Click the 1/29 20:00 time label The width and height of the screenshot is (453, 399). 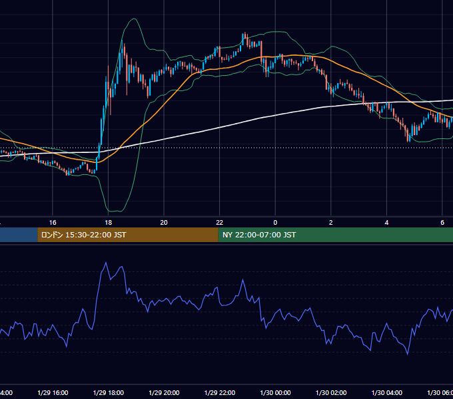click(164, 392)
